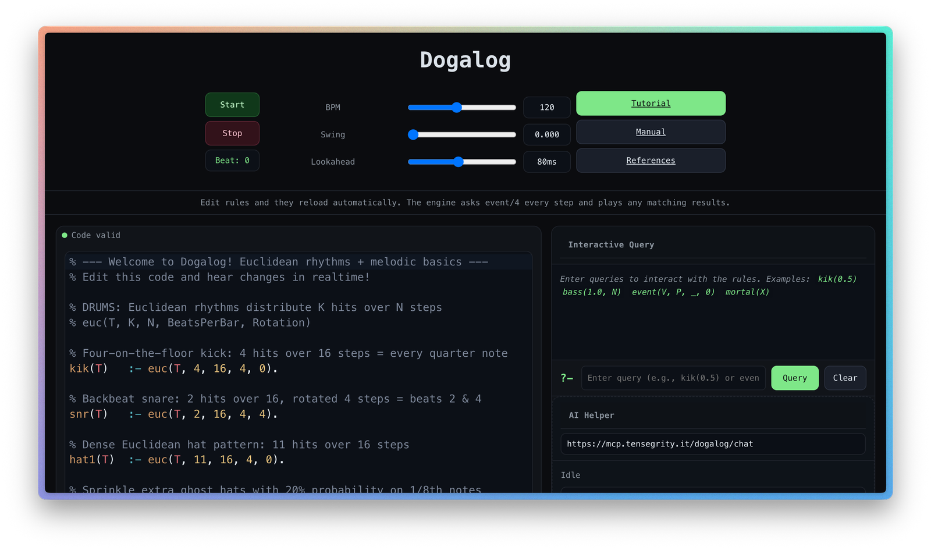The image size is (931, 550).
Task: Click the Beat counter indicator
Action: [x=232, y=161]
